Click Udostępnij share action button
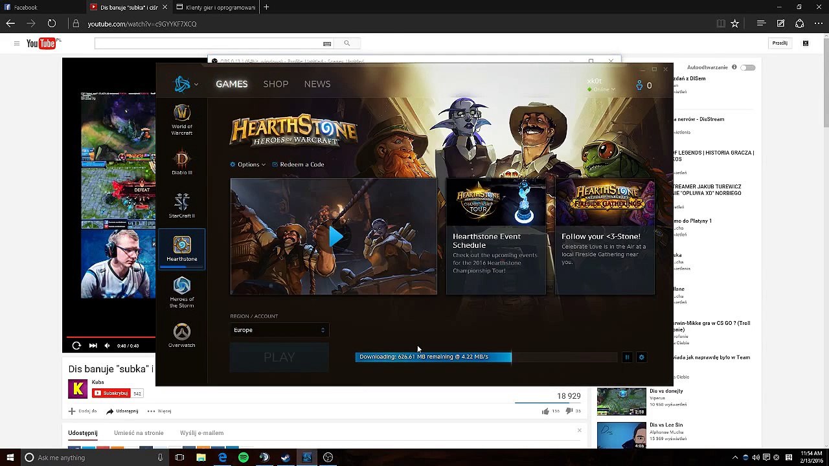 tap(122, 411)
